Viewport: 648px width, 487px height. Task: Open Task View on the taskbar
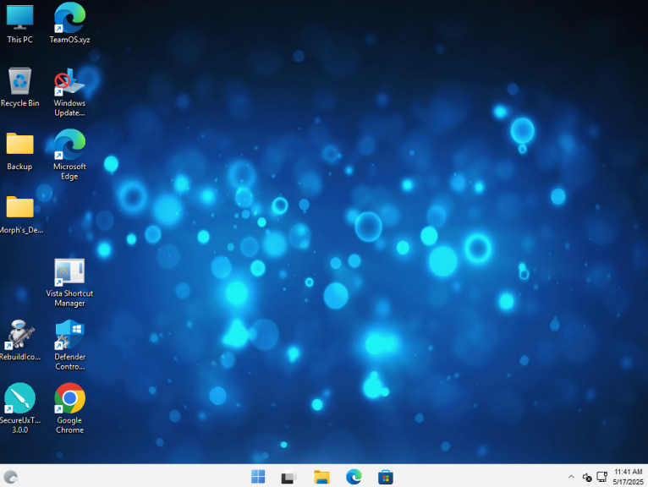tap(288, 477)
